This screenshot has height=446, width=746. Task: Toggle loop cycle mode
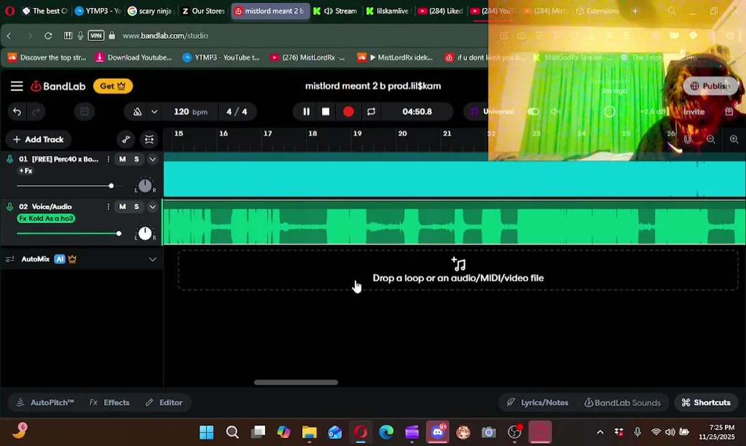(x=371, y=111)
